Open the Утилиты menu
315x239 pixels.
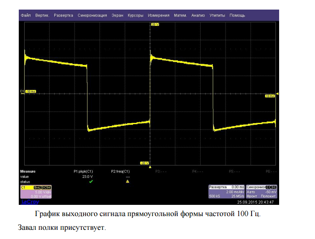[217, 15]
